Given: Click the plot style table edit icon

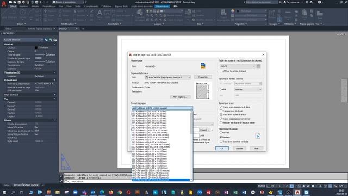Looking at the screenshot, I should pos(258,66).
